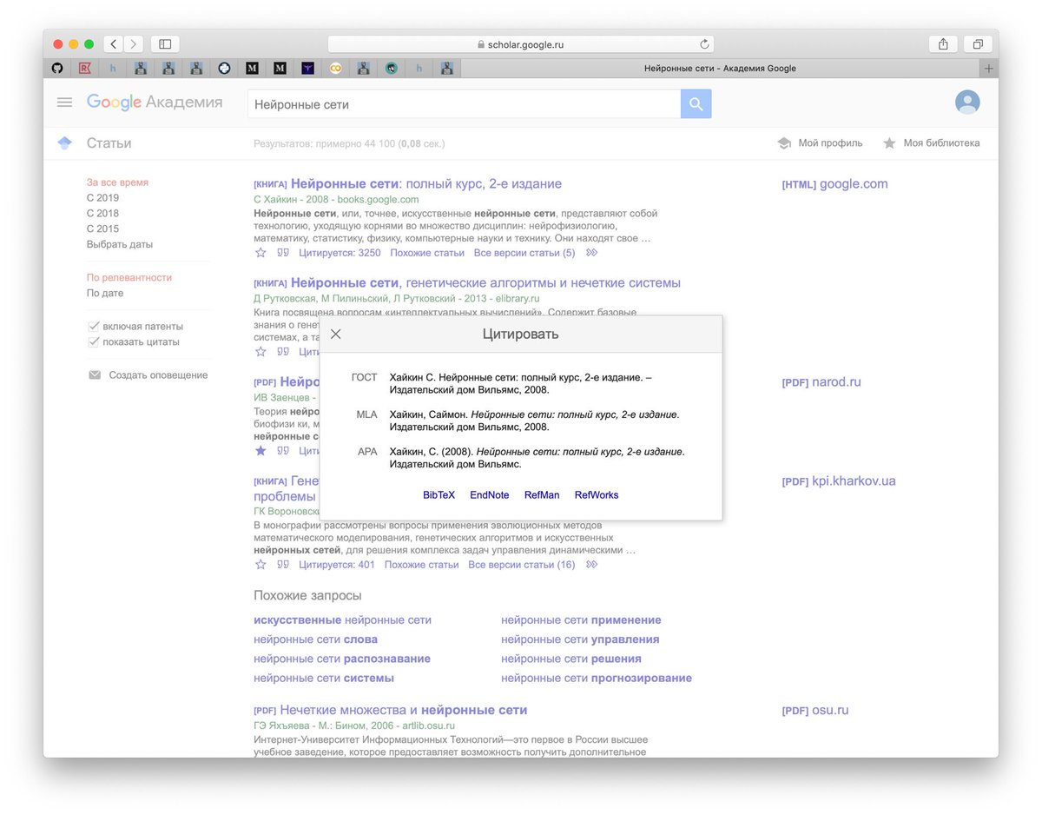The height and width of the screenshot is (815, 1042).
Task: Open the [HTML] google.com link
Action: pyautogui.click(x=835, y=184)
